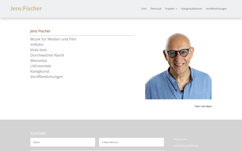Open the Durchwachte Nacht link
The height and width of the screenshot is (151, 242).
tap(47, 55)
